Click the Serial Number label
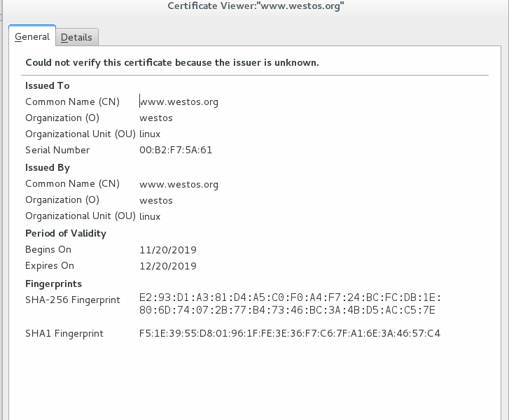Image resolution: width=509 pixels, height=420 pixels. [57, 150]
